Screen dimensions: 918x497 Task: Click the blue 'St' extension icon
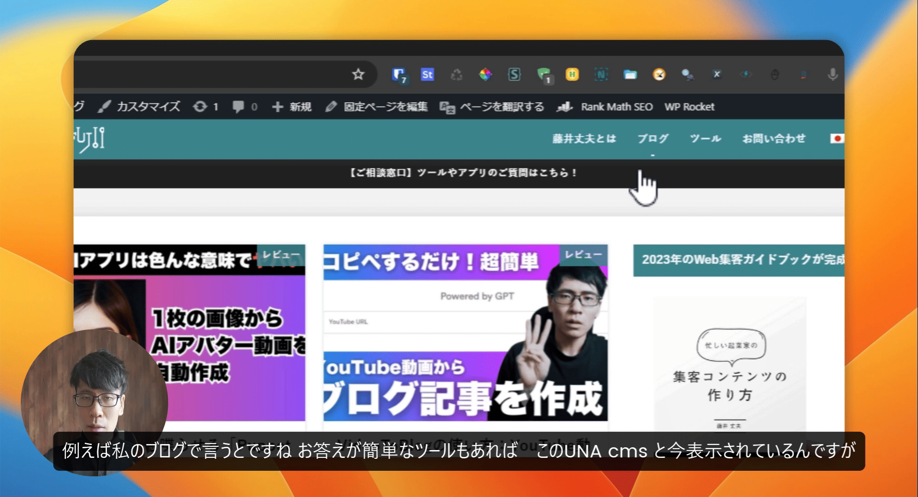pos(427,75)
